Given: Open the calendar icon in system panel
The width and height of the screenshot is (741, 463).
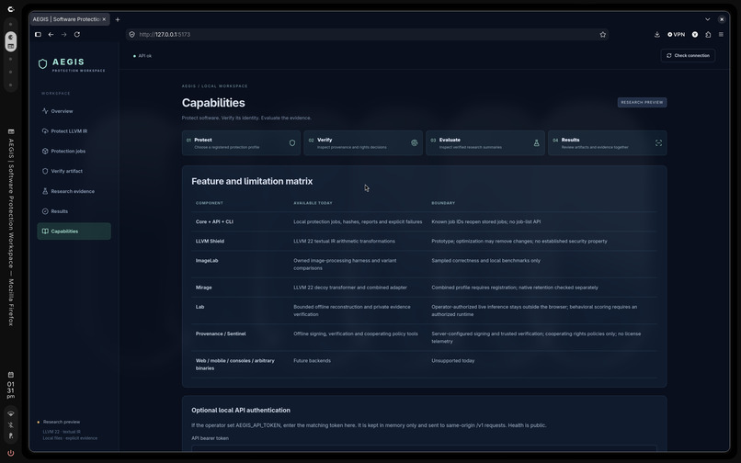Looking at the screenshot, I should pos(10,375).
